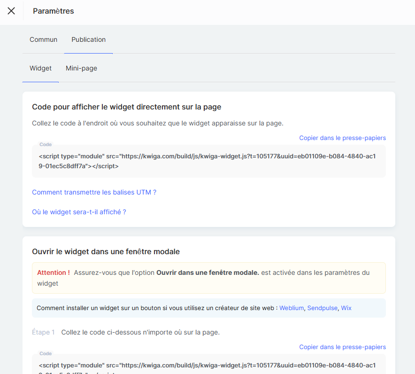
Task: Click the Étape 1 step label
Action: point(43,332)
